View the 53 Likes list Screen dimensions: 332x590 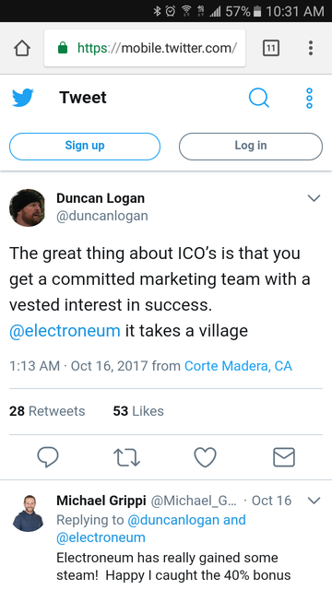138,411
